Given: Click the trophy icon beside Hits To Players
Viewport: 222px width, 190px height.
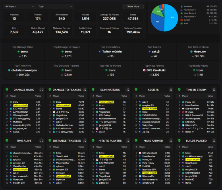Looking at the screenshot, I should (93, 140).
